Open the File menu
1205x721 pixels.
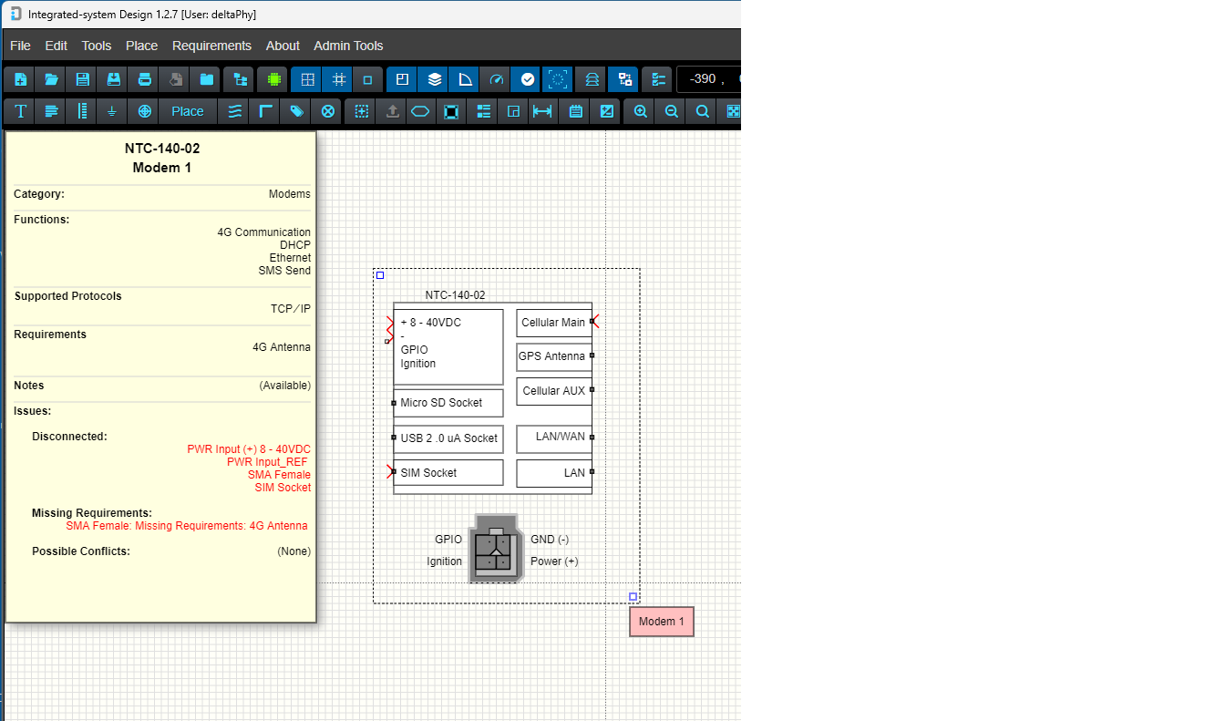pos(20,46)
